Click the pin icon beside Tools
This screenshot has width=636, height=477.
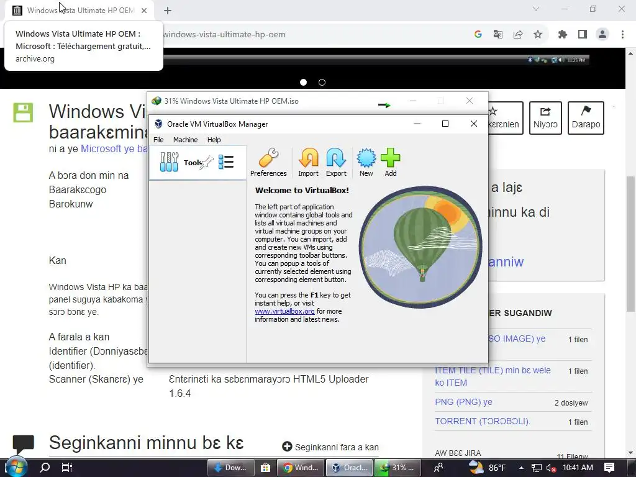click(207, 162)
